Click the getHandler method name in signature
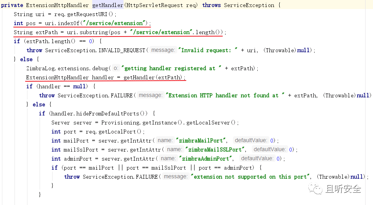 click(x=107, y=5)
